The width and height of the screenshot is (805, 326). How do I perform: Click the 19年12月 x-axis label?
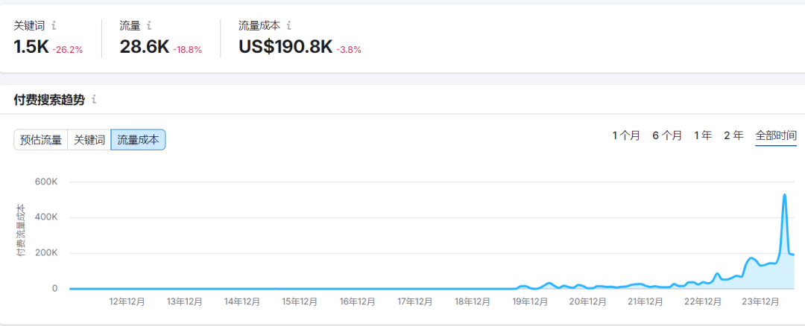pos(531,302)
